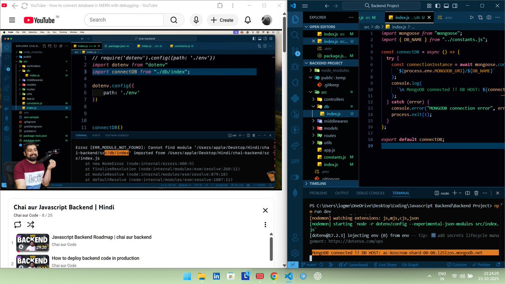This screenshot has height=284, width=505.
Task: Open Windows Start button on taskbar
Action: pos(187,276)
